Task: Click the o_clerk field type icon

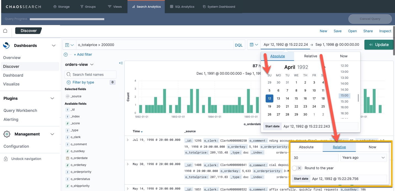Action: point(68,137)
